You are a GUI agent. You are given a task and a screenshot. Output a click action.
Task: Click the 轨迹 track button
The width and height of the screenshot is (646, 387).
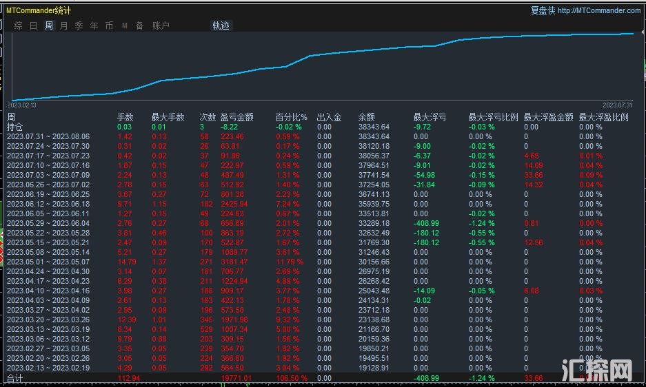pyautogui.click(x=221, y=25)
